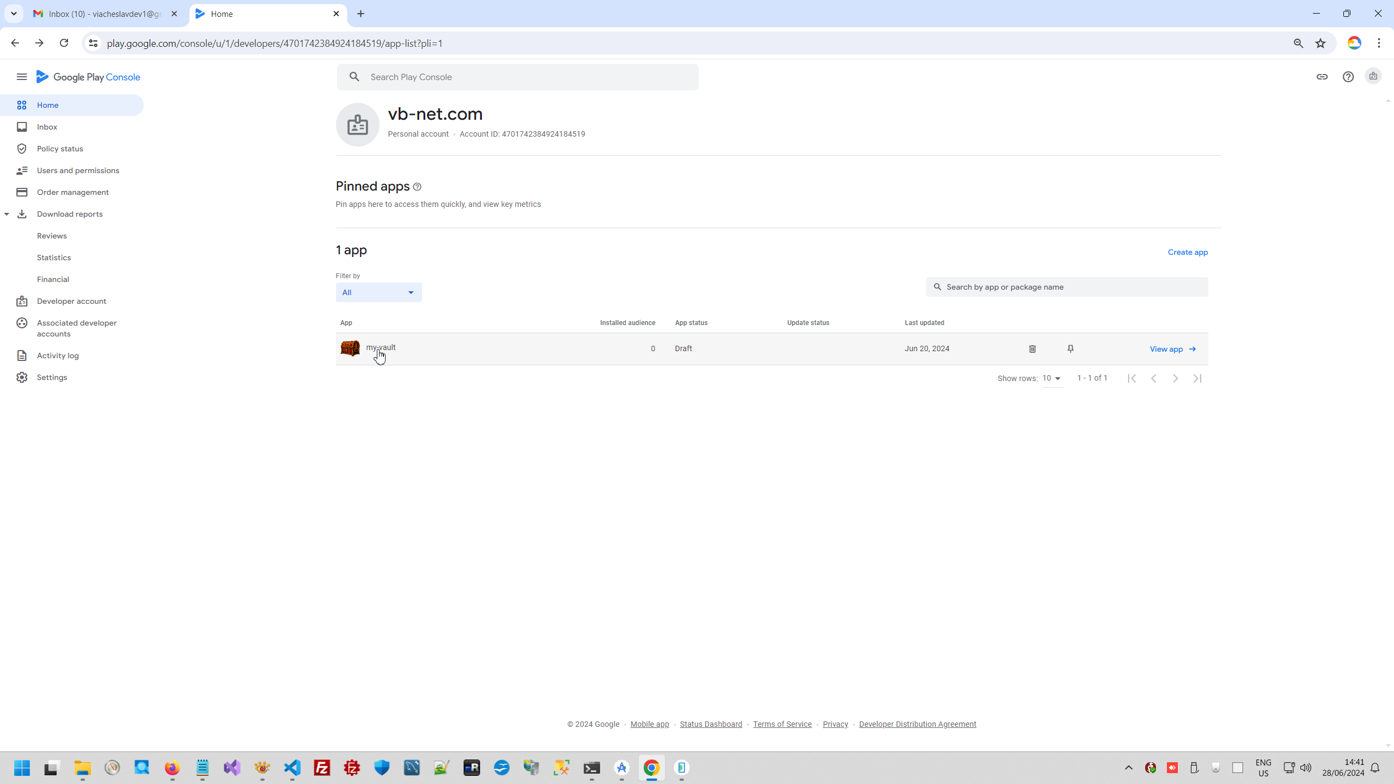Click the my-vault app thumbnail
Image resolution: width=1394 pixels, height=784 pixels.
tap(350, 348)
